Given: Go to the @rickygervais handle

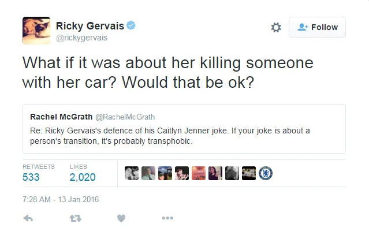Looking at the screenshot, I should (81, 38).
